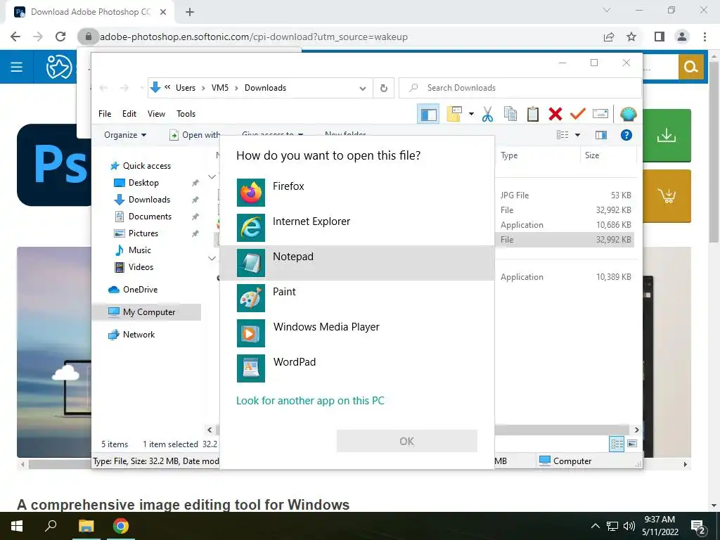Click right arrow of file list scrollbar

637,430
